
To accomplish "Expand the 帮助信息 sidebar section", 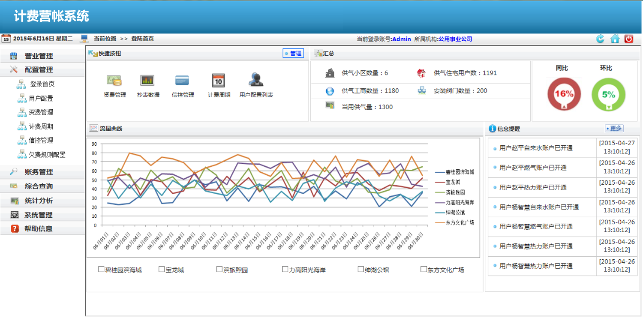I will pos(42,228).
